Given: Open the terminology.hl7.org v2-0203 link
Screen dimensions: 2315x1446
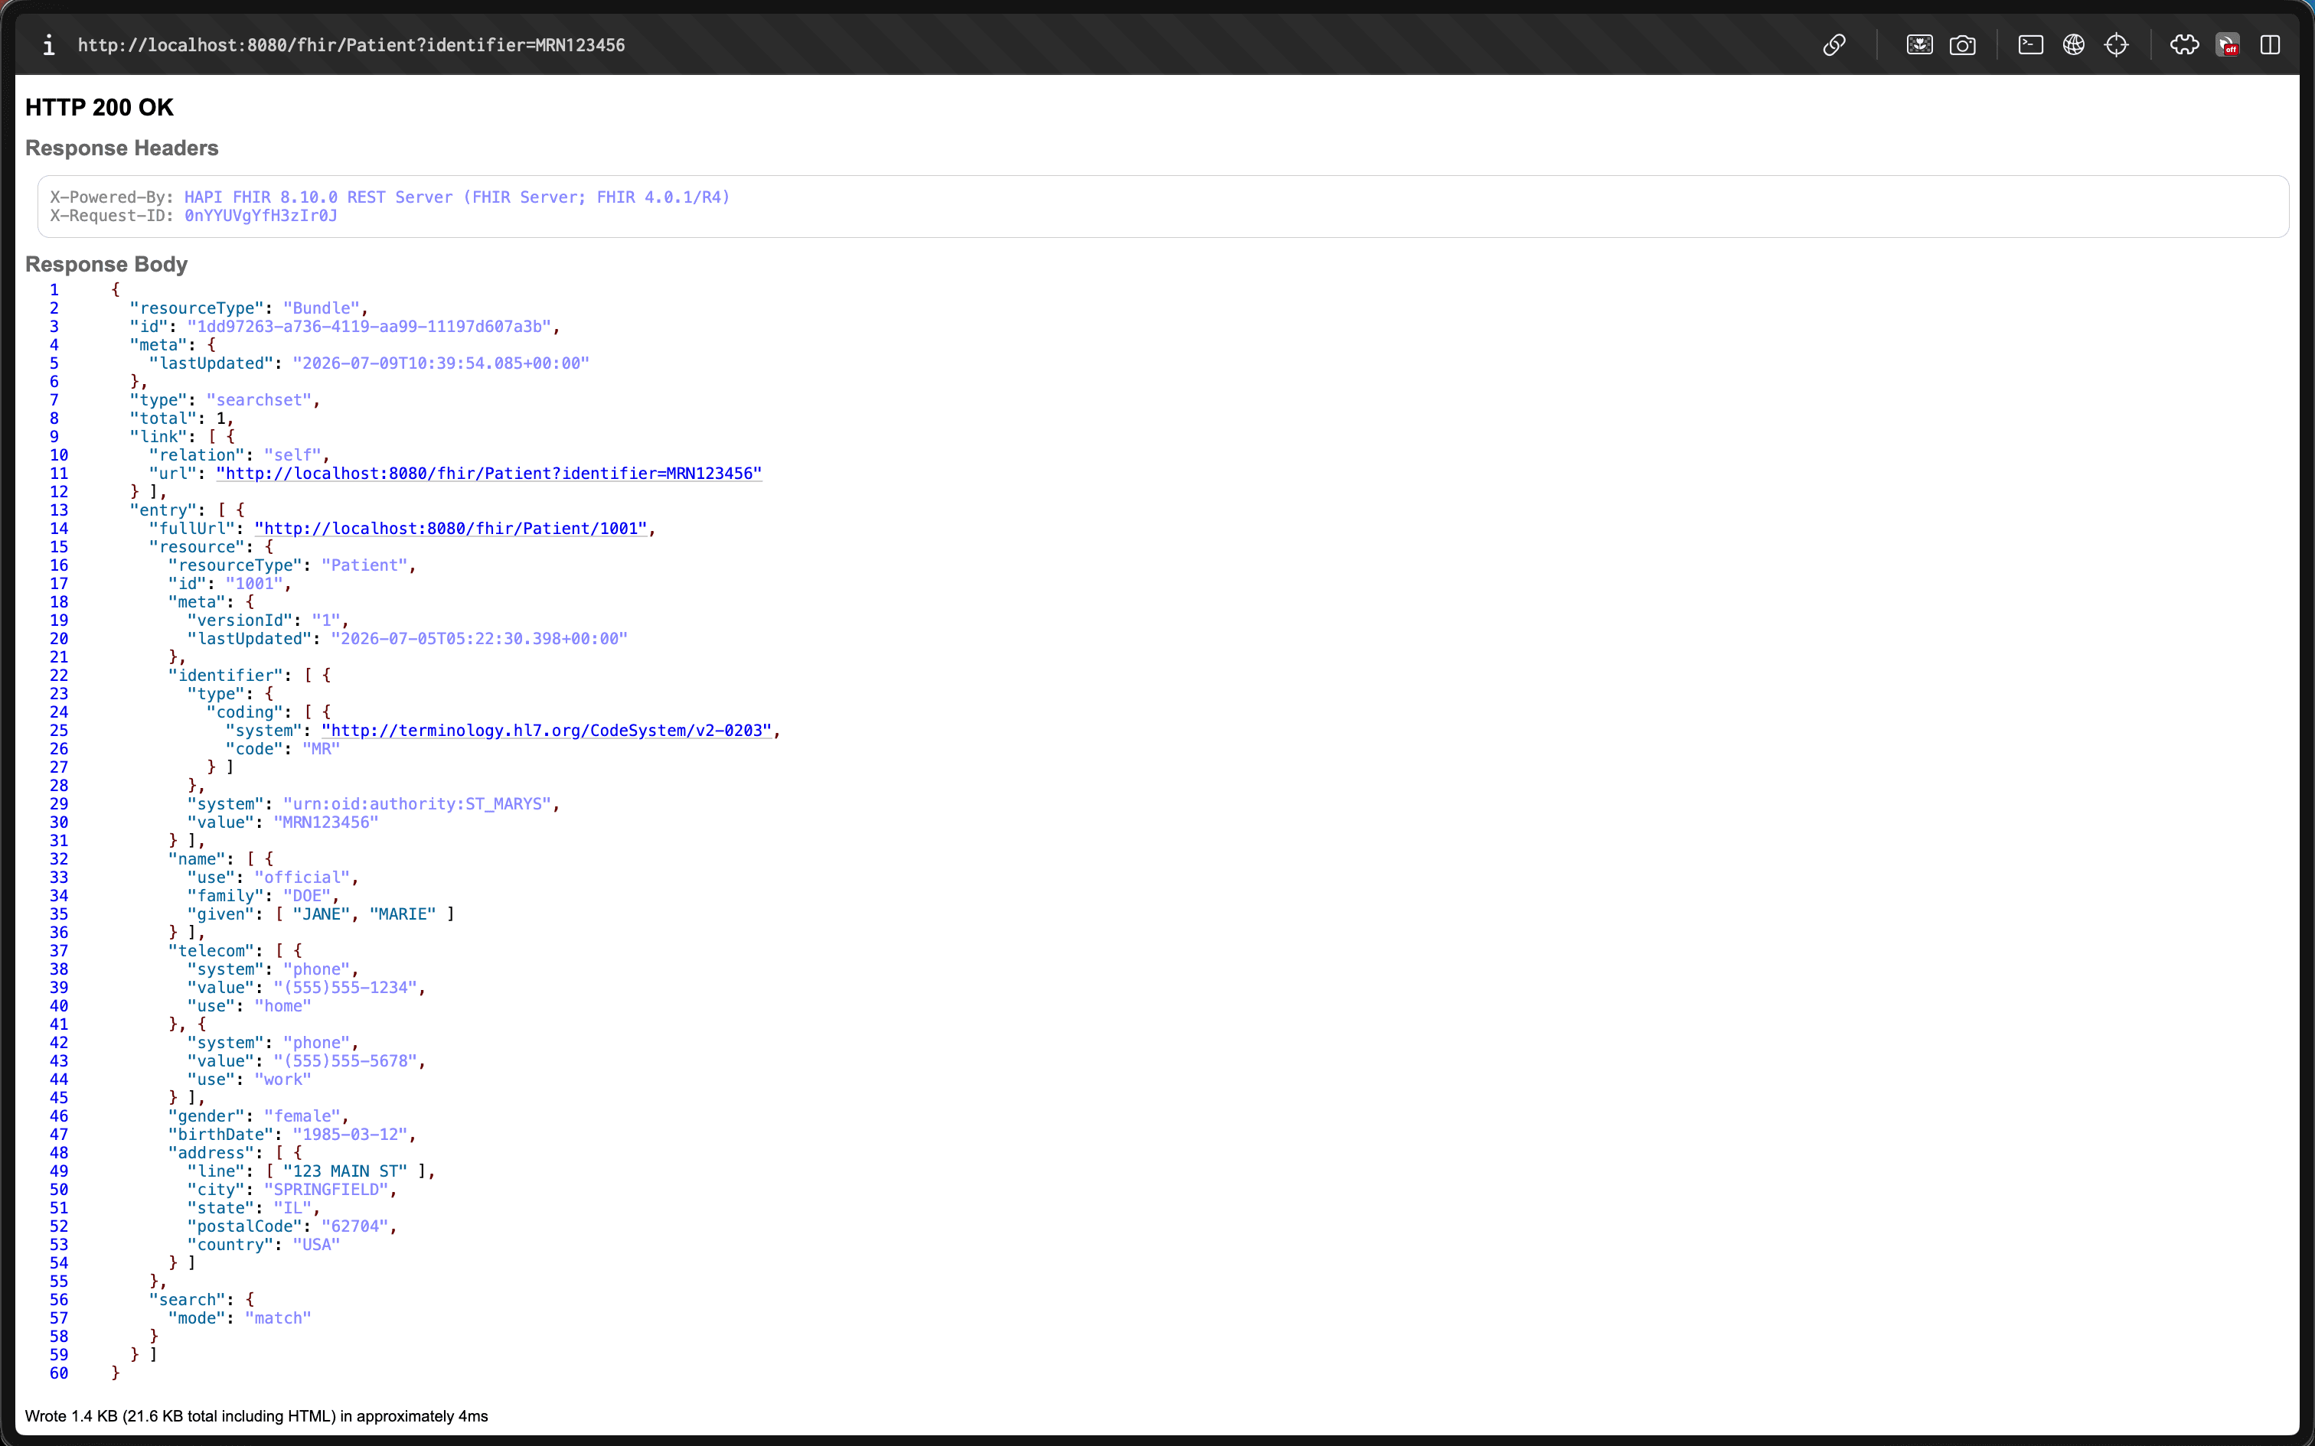Looking at the screenshot, I should click(547, 731).
